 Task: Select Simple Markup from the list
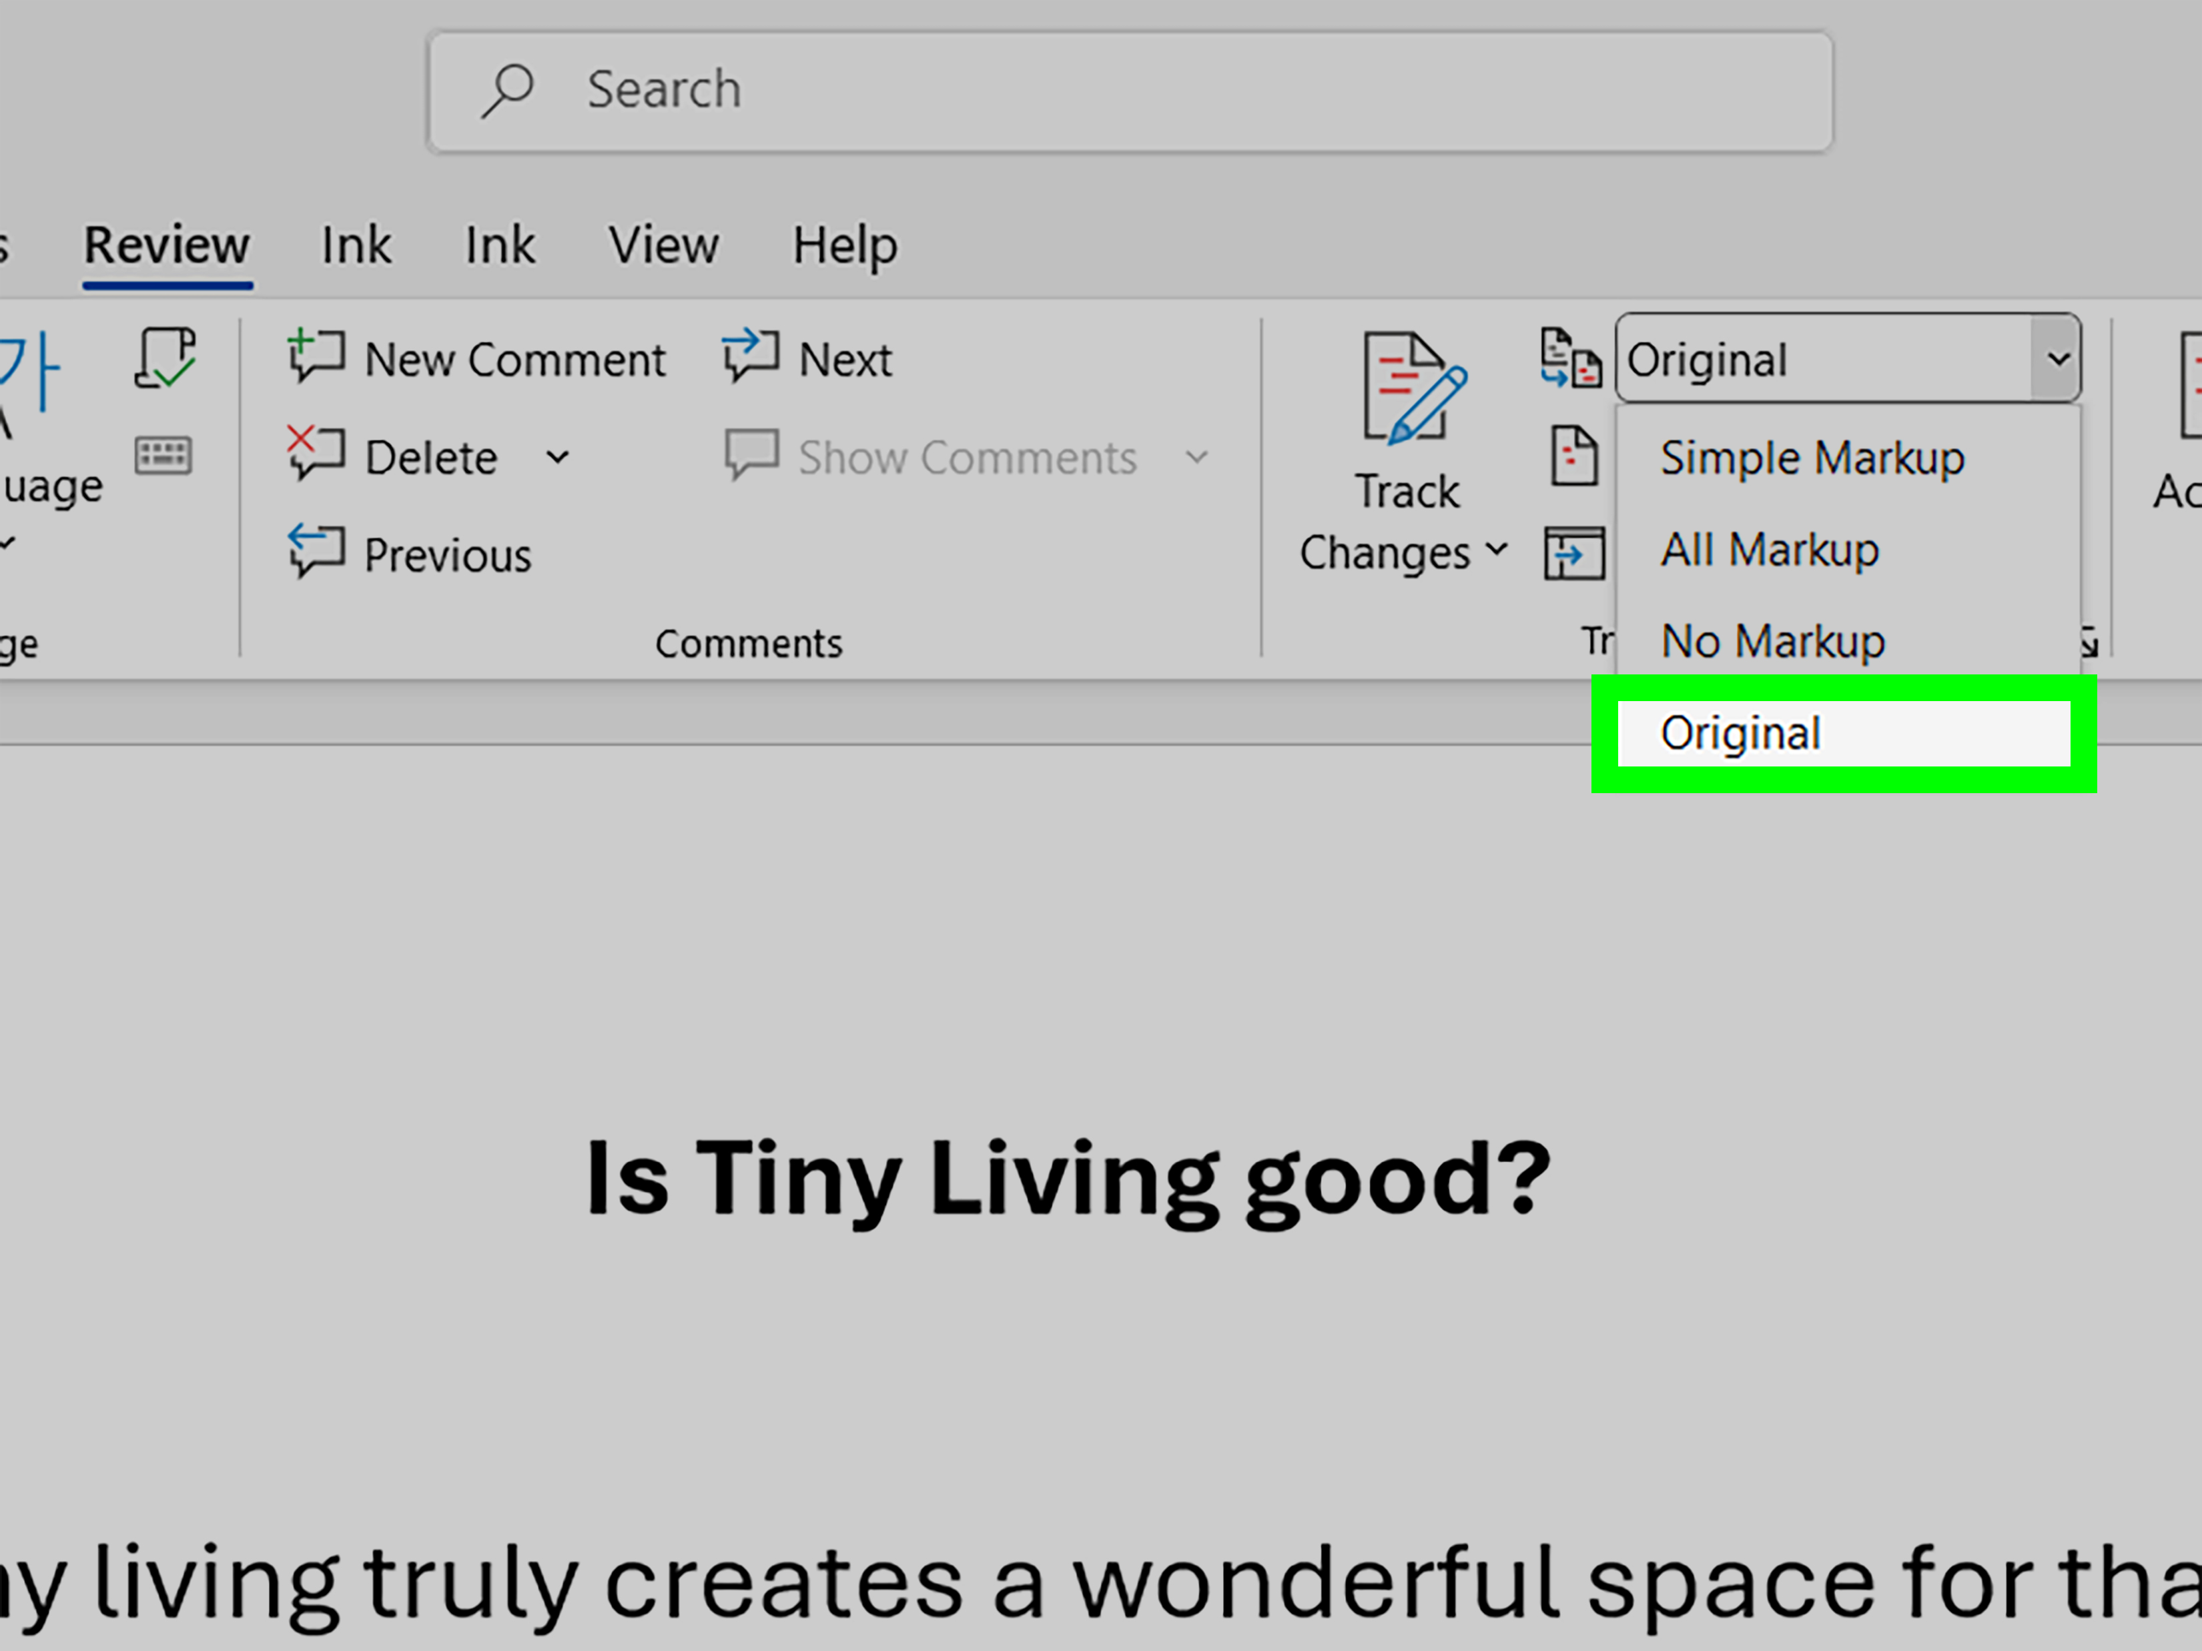[x=1812, y=458]
